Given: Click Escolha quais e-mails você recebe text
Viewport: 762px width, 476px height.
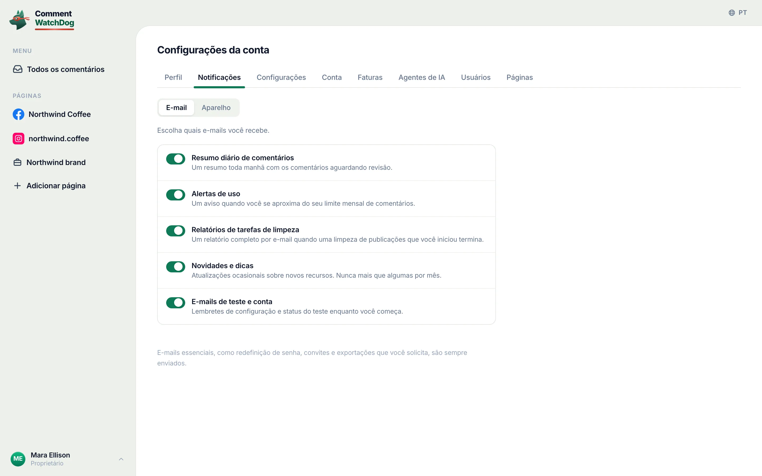Looking at the screenshot, I should (x=213, y=130).
